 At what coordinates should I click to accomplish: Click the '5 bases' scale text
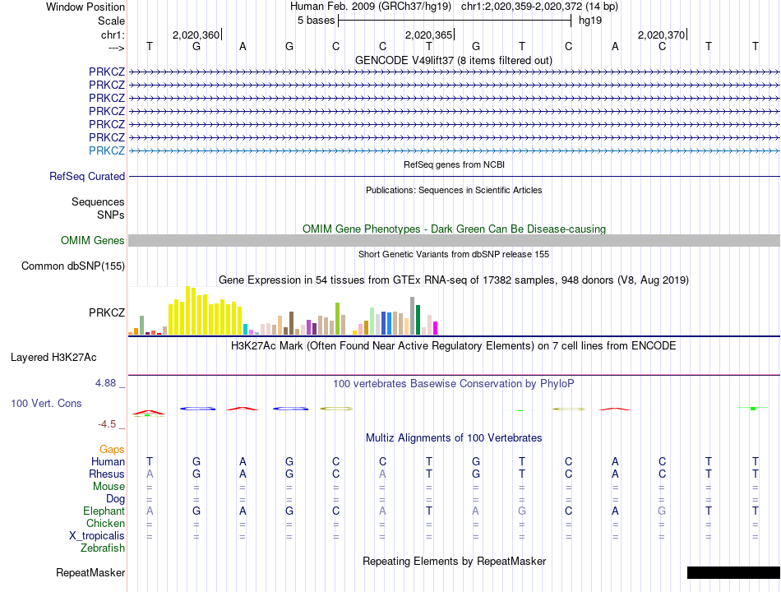317,21
